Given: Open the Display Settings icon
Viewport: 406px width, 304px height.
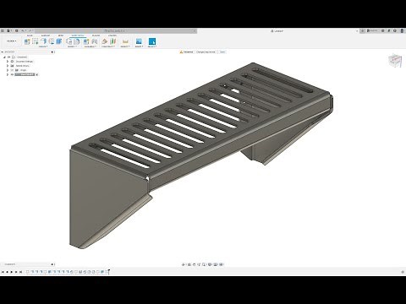Looking at the screenshot, I should coord(210,264).
